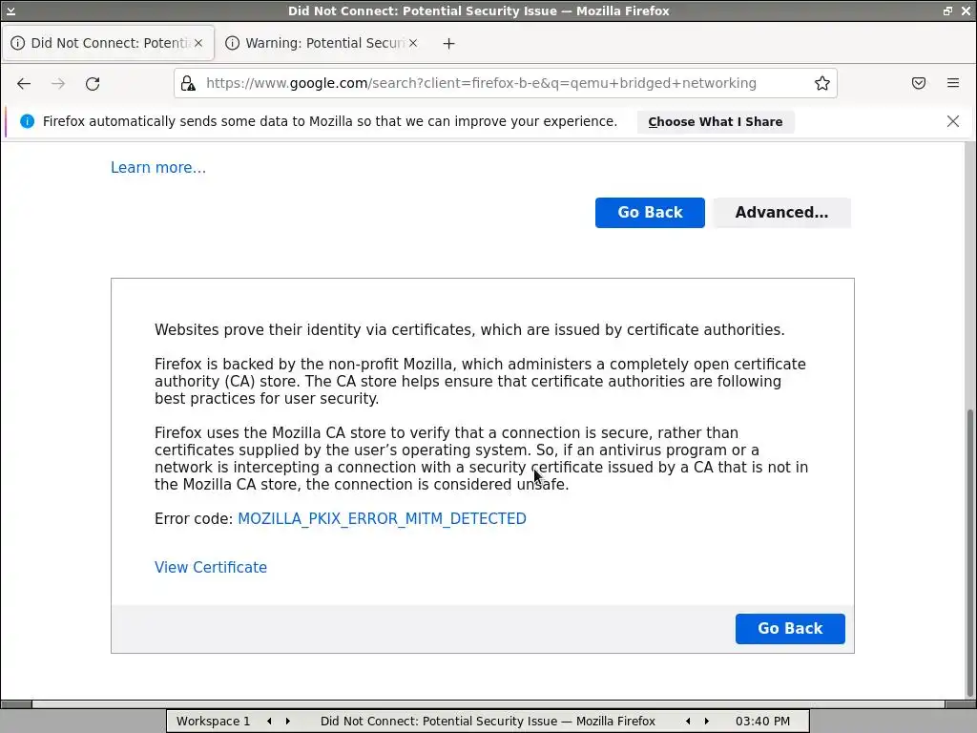Click the horizontal scrollbar at the bottom
Image resolution: width=977 pixels, height=733 pixels.
click(x=488, y=704)
